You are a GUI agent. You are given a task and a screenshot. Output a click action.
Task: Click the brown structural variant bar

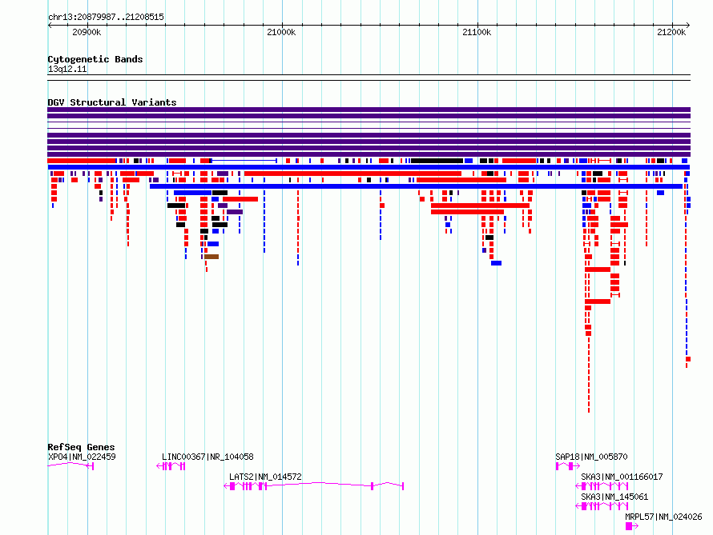pyautogui.click(x=211, y=257)
